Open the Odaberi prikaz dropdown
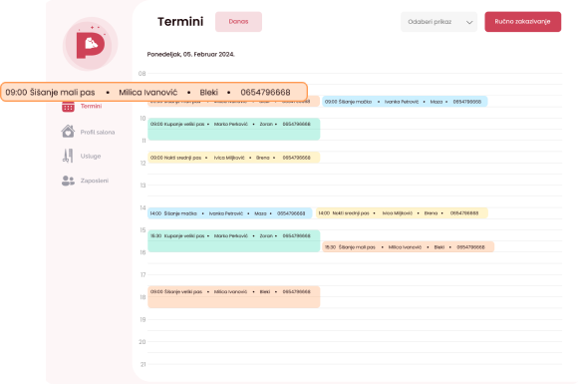 pos(438,22)
